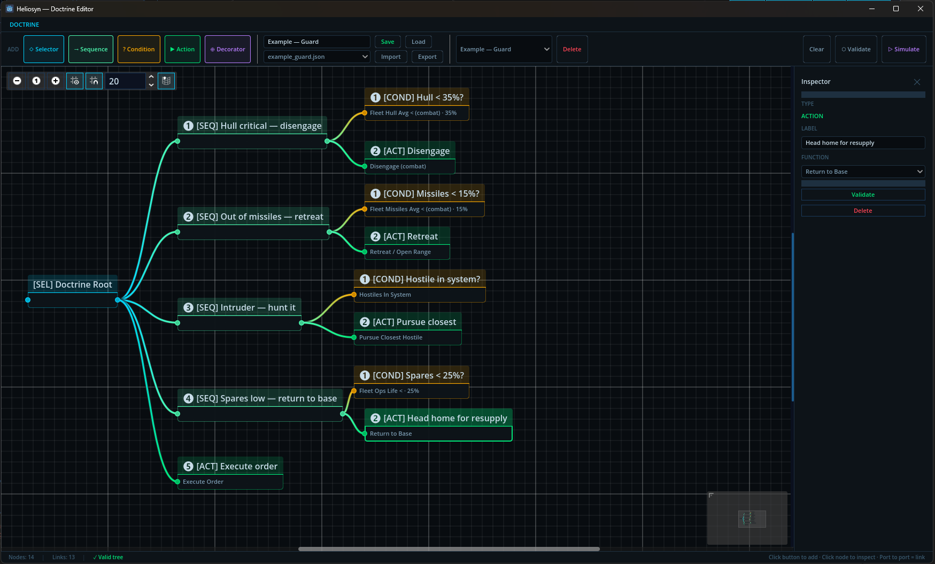Click Doctrine Root's output port
This screenshot has width=935, height=564.
(x=118, y=300)
